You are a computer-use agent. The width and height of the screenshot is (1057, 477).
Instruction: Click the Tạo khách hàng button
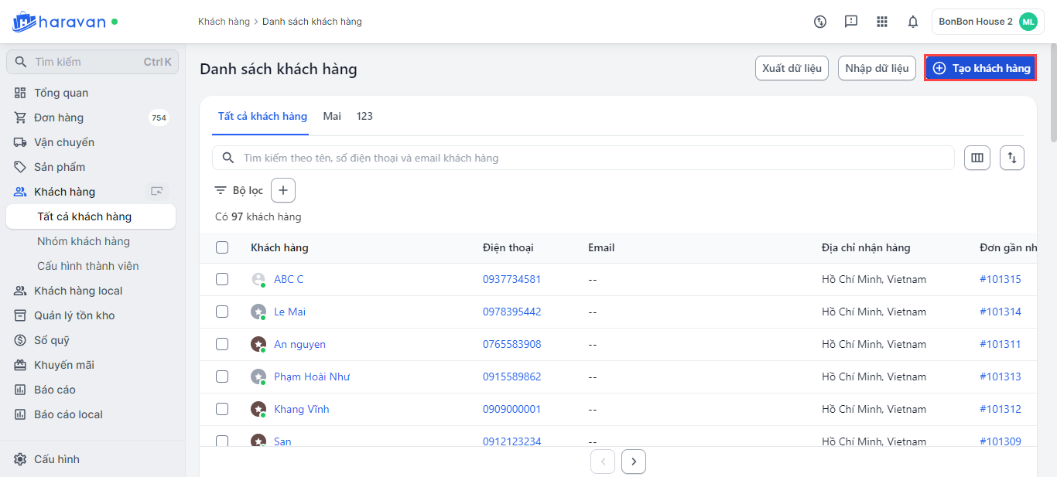980,68
